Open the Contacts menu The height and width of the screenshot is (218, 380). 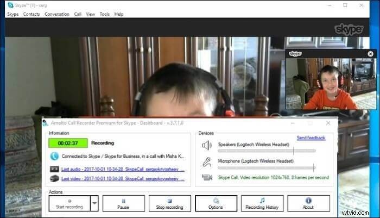pos(31,14)
